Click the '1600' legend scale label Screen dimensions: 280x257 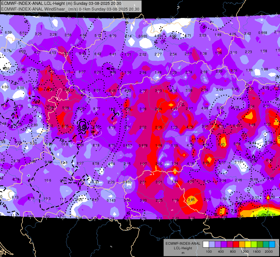click(257, 252)
